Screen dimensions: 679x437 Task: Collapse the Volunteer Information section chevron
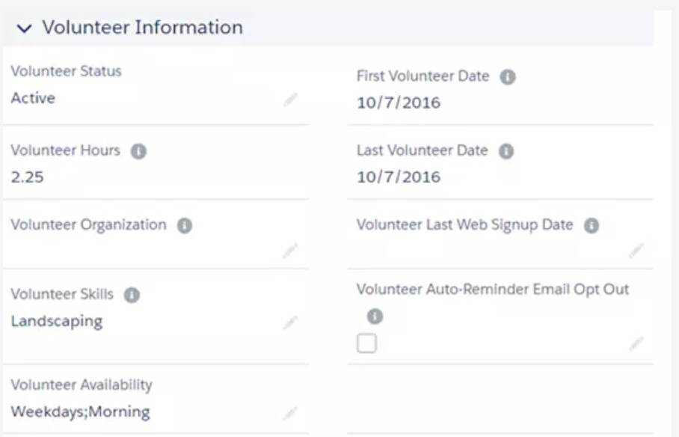pos(24,28)
